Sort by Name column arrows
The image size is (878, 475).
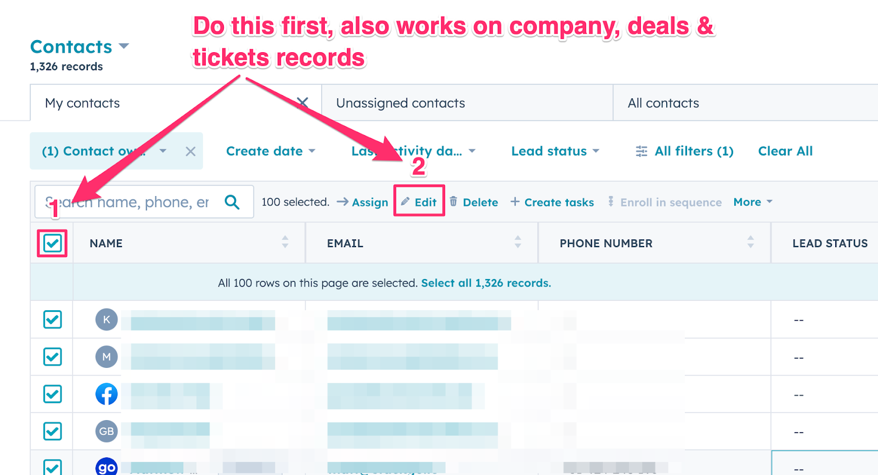click(x=285, y=242)
